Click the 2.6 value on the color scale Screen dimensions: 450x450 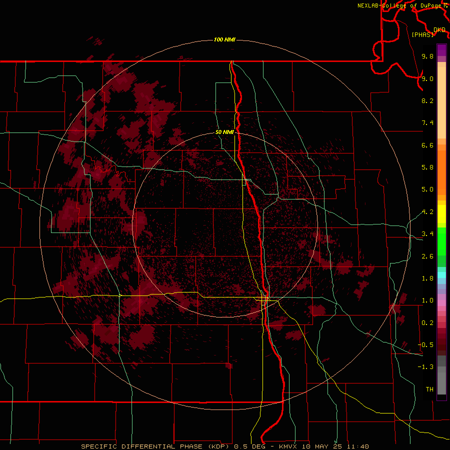(427, 256)
